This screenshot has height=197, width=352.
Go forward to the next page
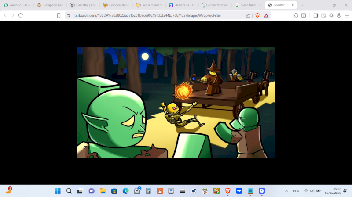tap(13, 15)
